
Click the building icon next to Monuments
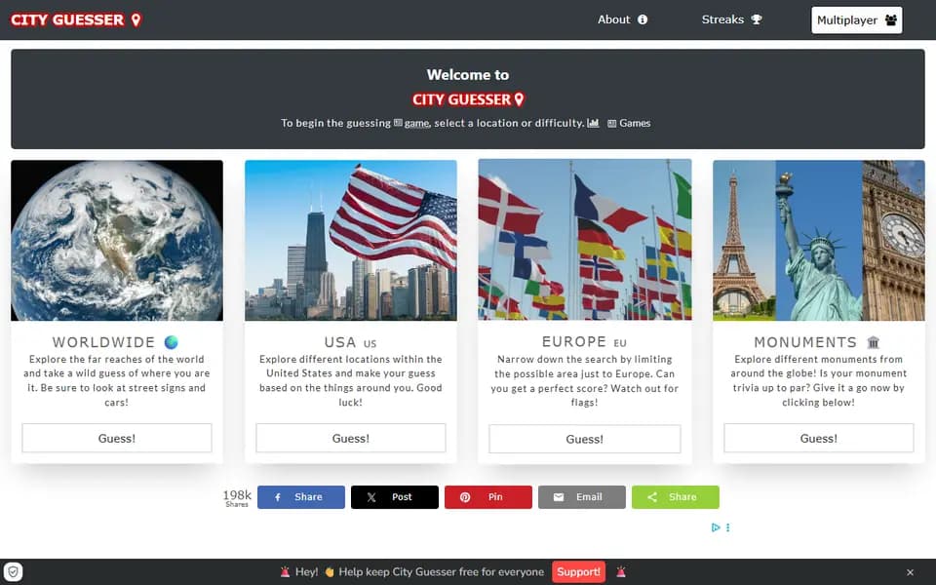click(x=874, y=342)
